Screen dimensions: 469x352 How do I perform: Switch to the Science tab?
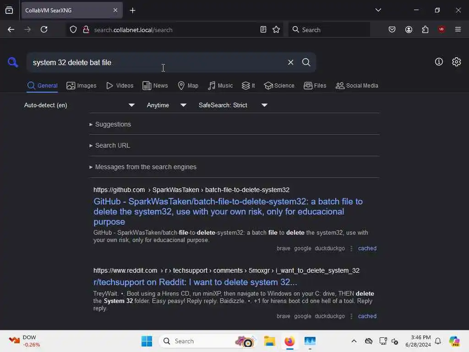[279, 86]
